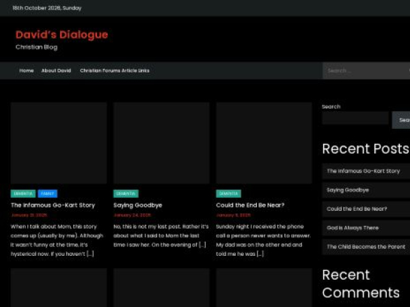Click the January 24 date of Saying Goodbye
Image resolution: width=410 pixels, height=307 pixels.
pos(133,215)
